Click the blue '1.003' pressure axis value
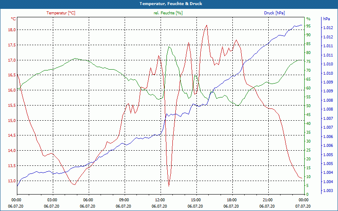The height and width of the screenshot is (211, 338). [x=327, y=191]
